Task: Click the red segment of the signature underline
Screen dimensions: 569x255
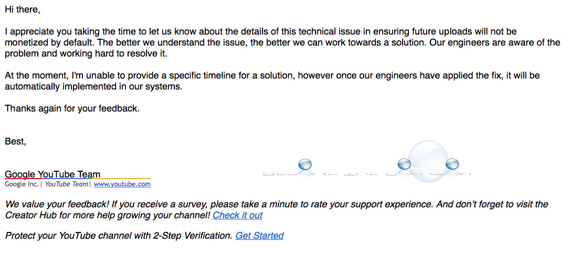Action: (24, 179)
